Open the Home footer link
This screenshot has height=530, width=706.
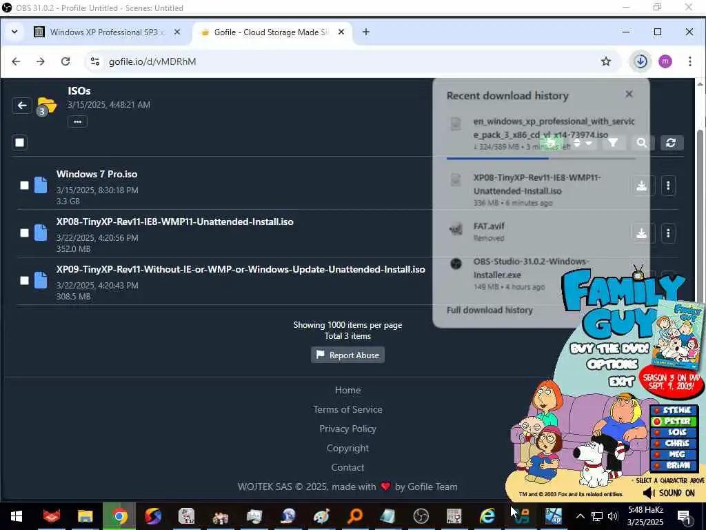pos(347,391)
